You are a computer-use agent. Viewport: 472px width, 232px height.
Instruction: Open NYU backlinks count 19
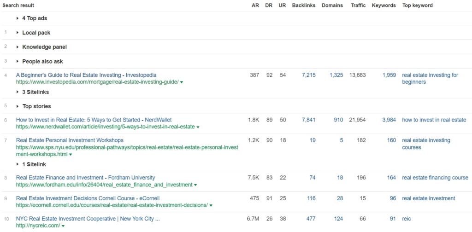coord(313,140)
